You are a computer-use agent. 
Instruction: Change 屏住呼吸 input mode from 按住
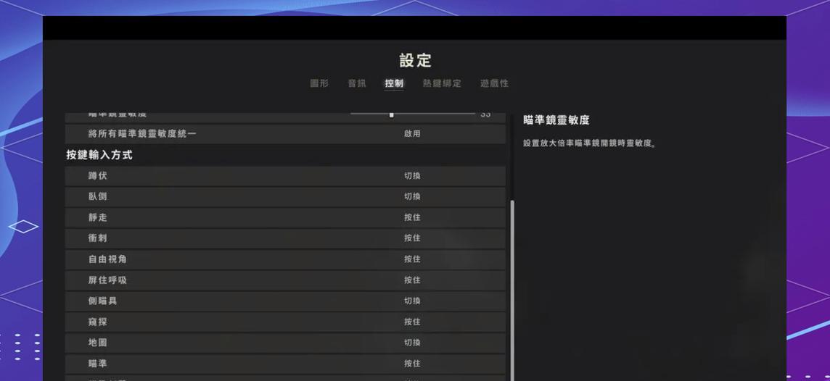click(412, 280)
